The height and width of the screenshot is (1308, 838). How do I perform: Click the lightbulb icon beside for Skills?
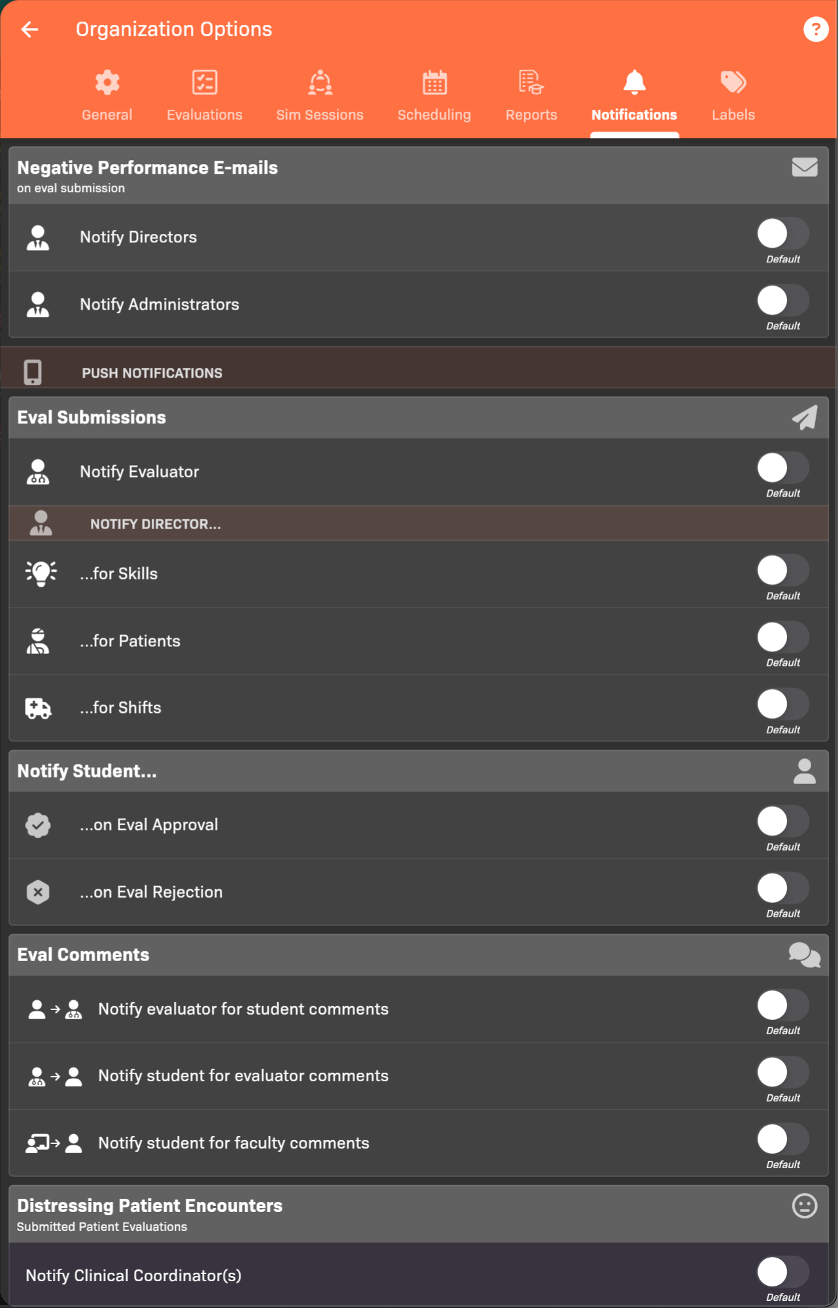41,574
